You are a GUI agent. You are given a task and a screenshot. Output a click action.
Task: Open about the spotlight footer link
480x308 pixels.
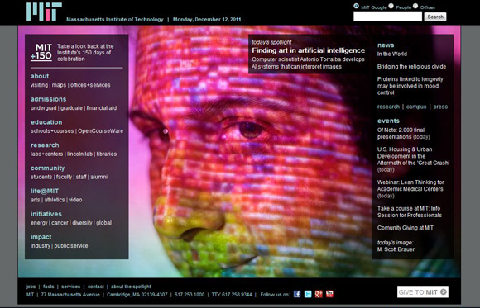coord(131,287)
